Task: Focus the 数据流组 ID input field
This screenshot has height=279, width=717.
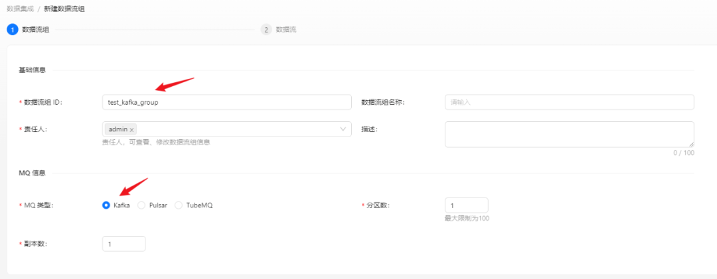Action: tap(226, 102)
